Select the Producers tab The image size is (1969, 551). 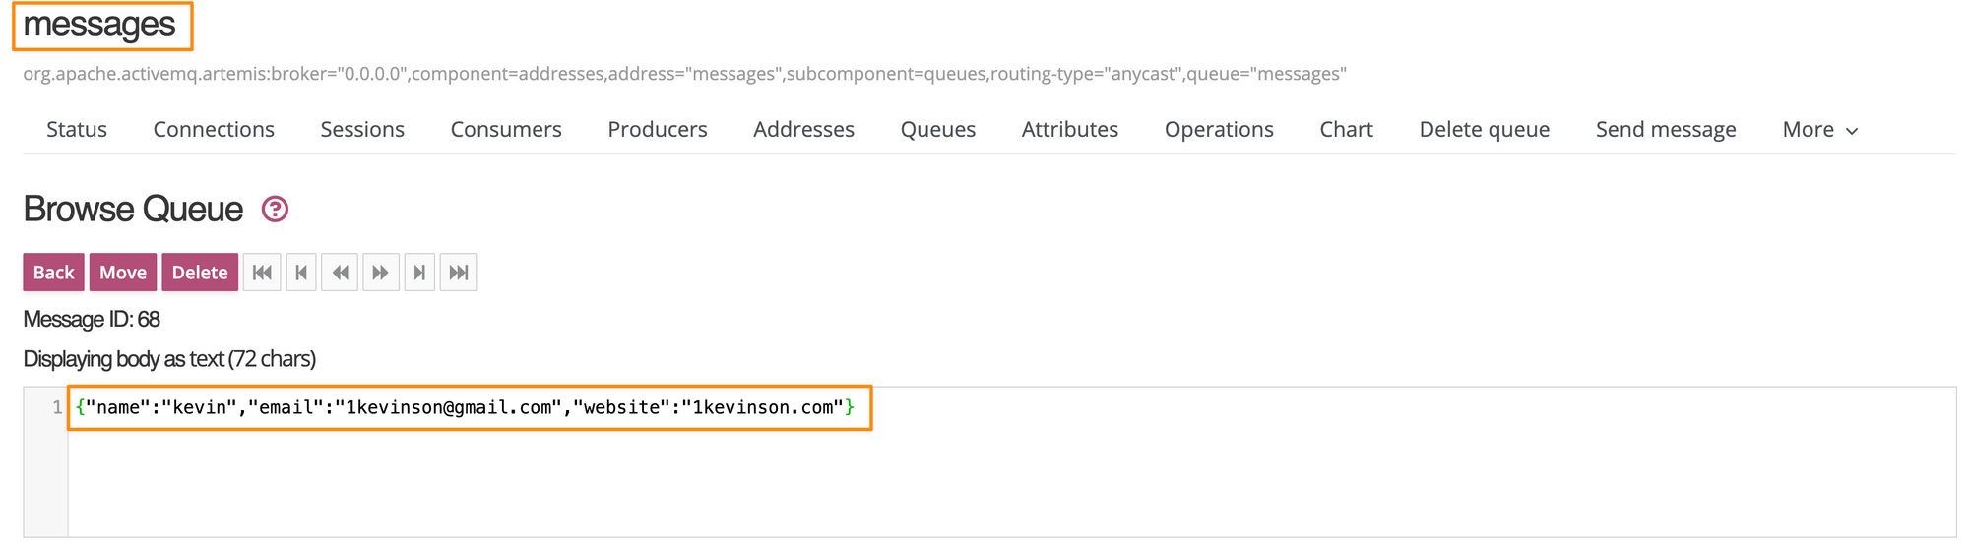pos(658,130)
